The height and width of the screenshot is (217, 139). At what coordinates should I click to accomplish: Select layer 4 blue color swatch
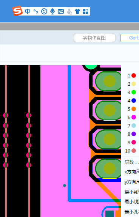(x=134, y=101)
